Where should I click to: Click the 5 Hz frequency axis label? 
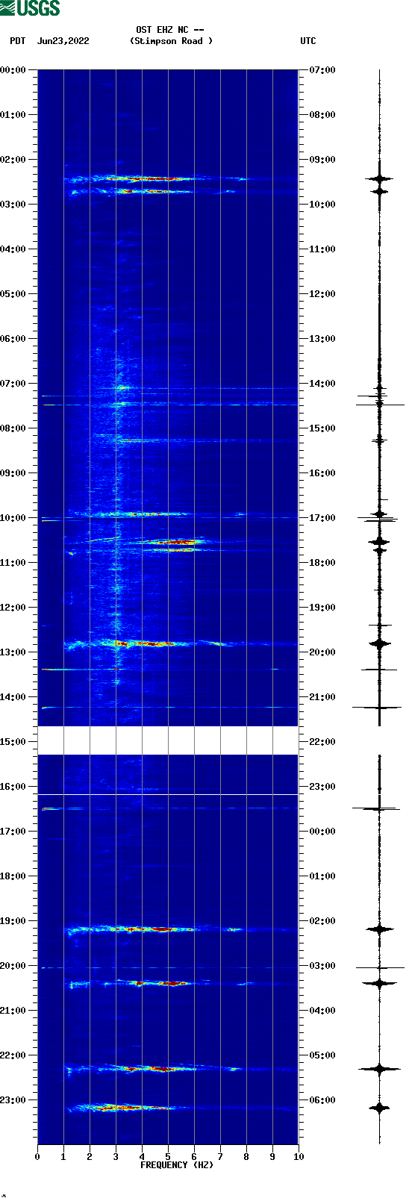[168, 1157]
